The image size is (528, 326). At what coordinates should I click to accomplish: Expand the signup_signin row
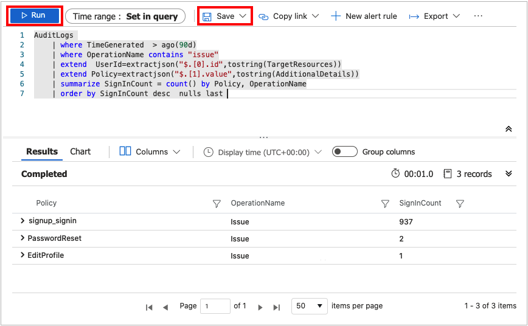pyautogui.click(x=23, y=221)
